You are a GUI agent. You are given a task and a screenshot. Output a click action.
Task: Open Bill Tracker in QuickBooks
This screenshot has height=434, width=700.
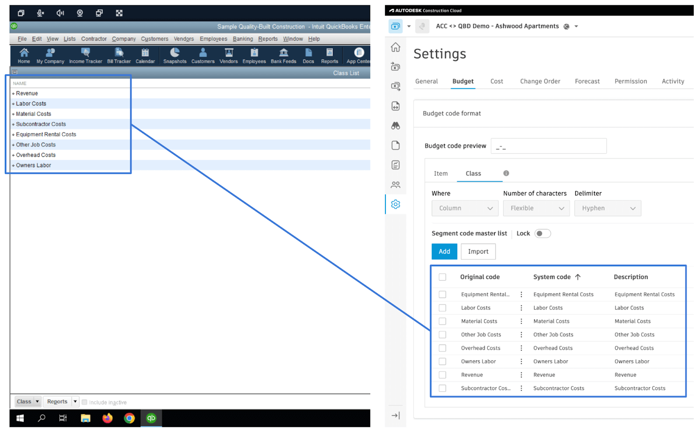[x=119, y=56]
